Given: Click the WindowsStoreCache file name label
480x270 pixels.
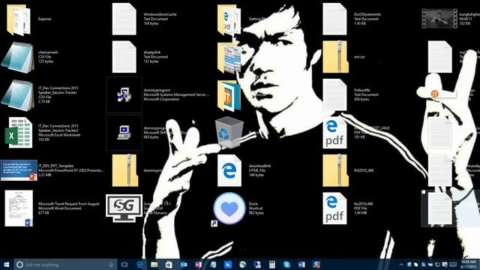Looking at the screenshot, I should point(160,14).
